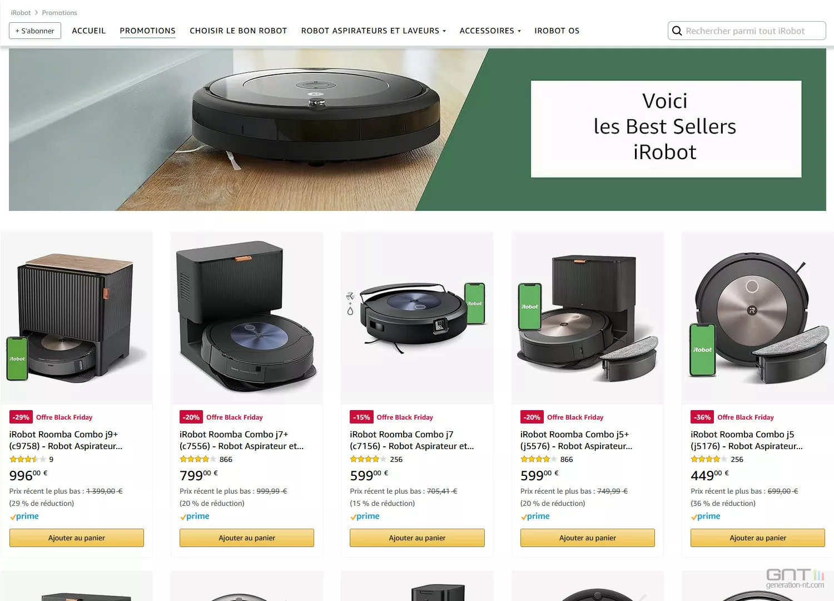Expand Robot Aspirateurs et Laveurs menu
This screenshot has width=834, height=601.
(x=374, y=31)
